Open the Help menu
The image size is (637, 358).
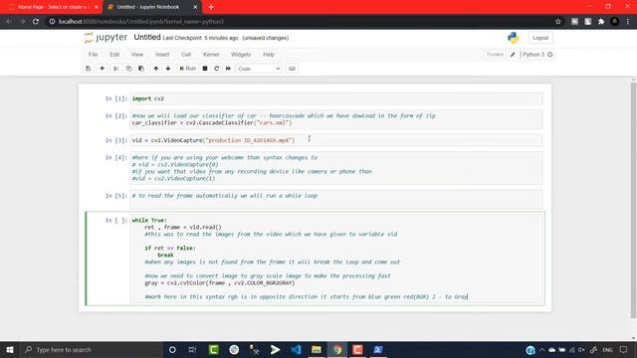[x=269, y=55]
